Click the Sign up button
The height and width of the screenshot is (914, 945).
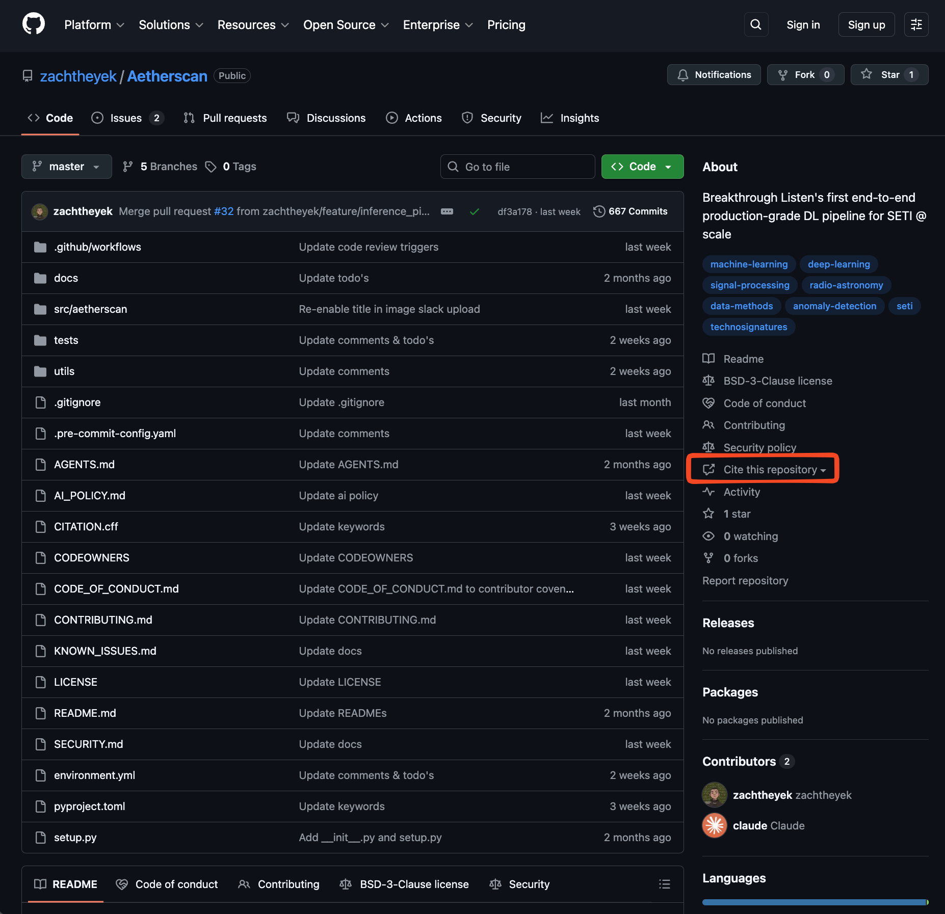point(867,24)
